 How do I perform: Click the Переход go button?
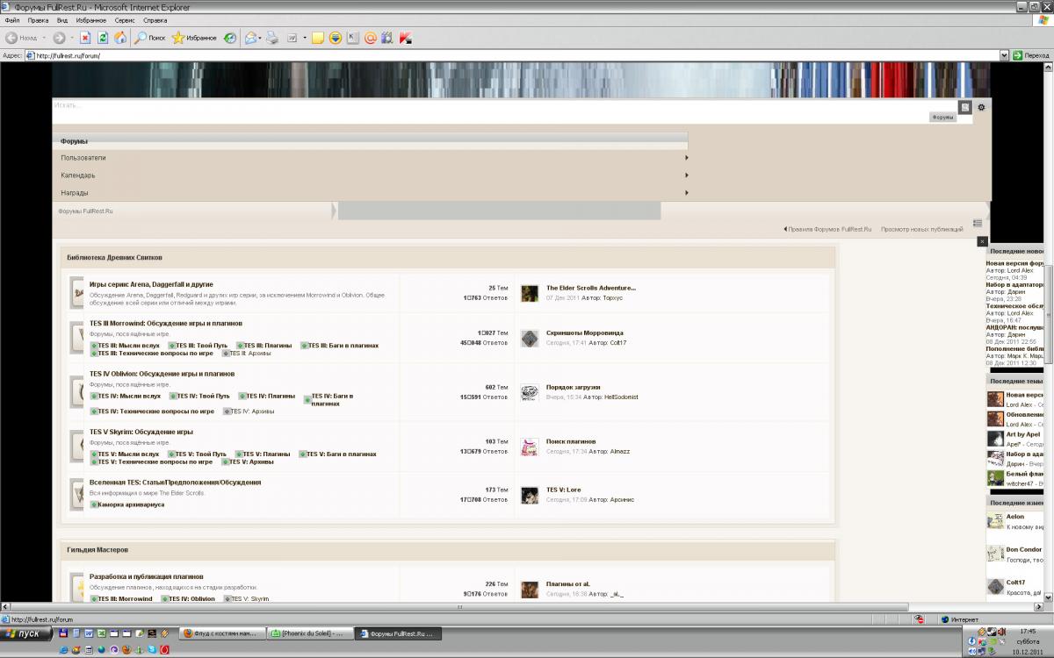(x=1031, y=55)
